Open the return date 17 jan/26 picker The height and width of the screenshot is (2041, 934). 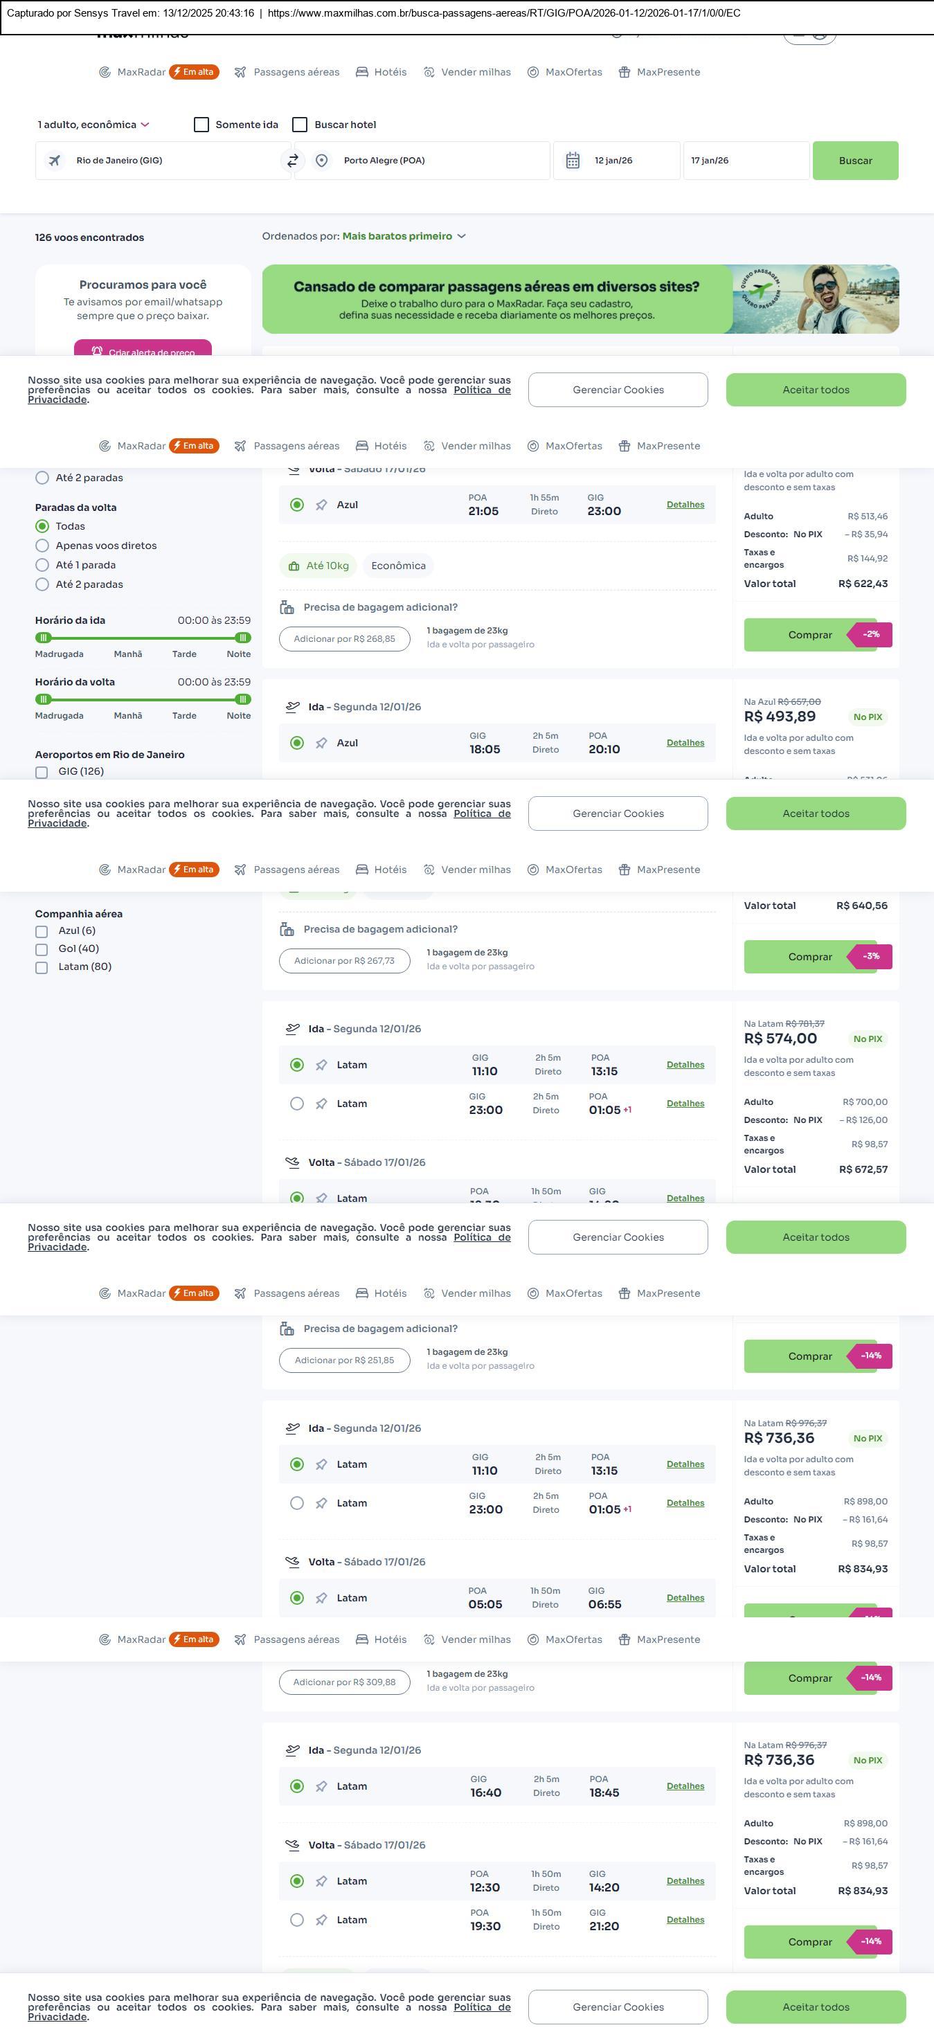tap(745, 161)
